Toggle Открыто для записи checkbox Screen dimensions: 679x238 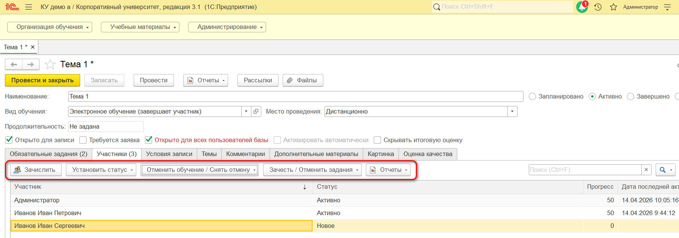(9, 140)
